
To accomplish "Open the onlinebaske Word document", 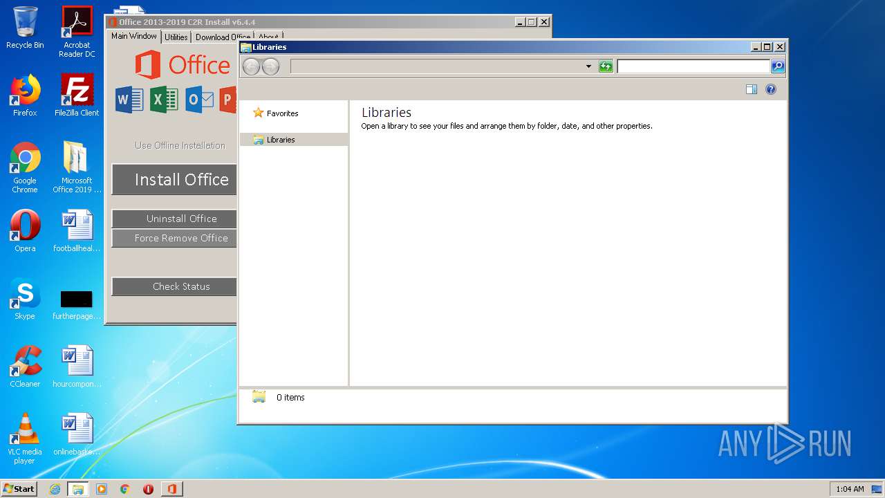I will pos(77,434).
